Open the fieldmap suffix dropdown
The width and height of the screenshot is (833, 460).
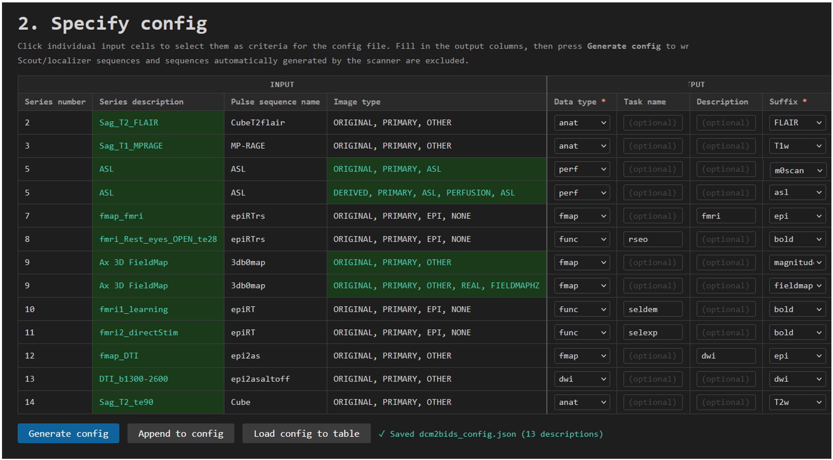[x=797, y=286]
